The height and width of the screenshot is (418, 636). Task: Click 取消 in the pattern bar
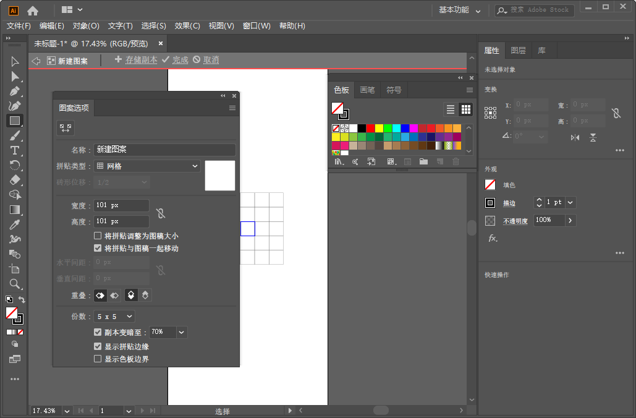210,61
